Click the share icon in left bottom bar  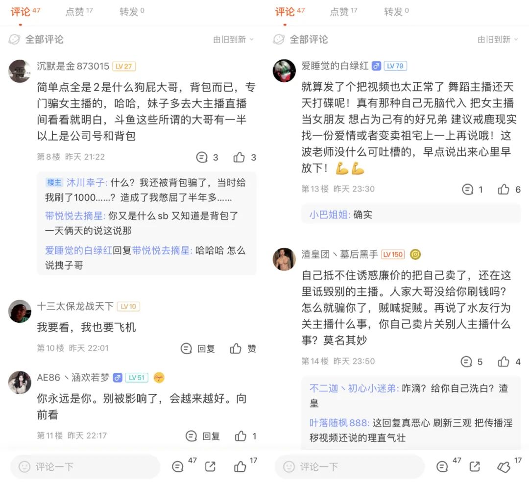point(210,466)
